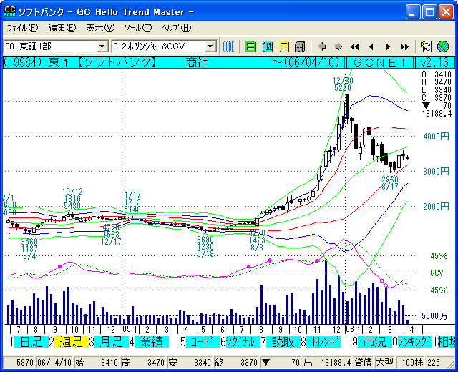Step to previous stock with left triangle
Image resolution: width=458 pixels, height=372 pixels.
click(371, 46)
